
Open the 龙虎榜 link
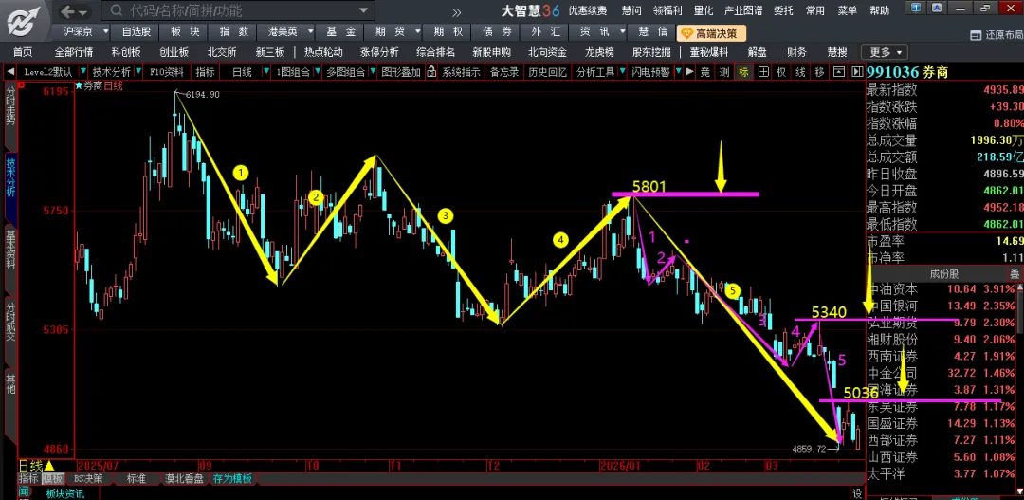click(599, 52)
